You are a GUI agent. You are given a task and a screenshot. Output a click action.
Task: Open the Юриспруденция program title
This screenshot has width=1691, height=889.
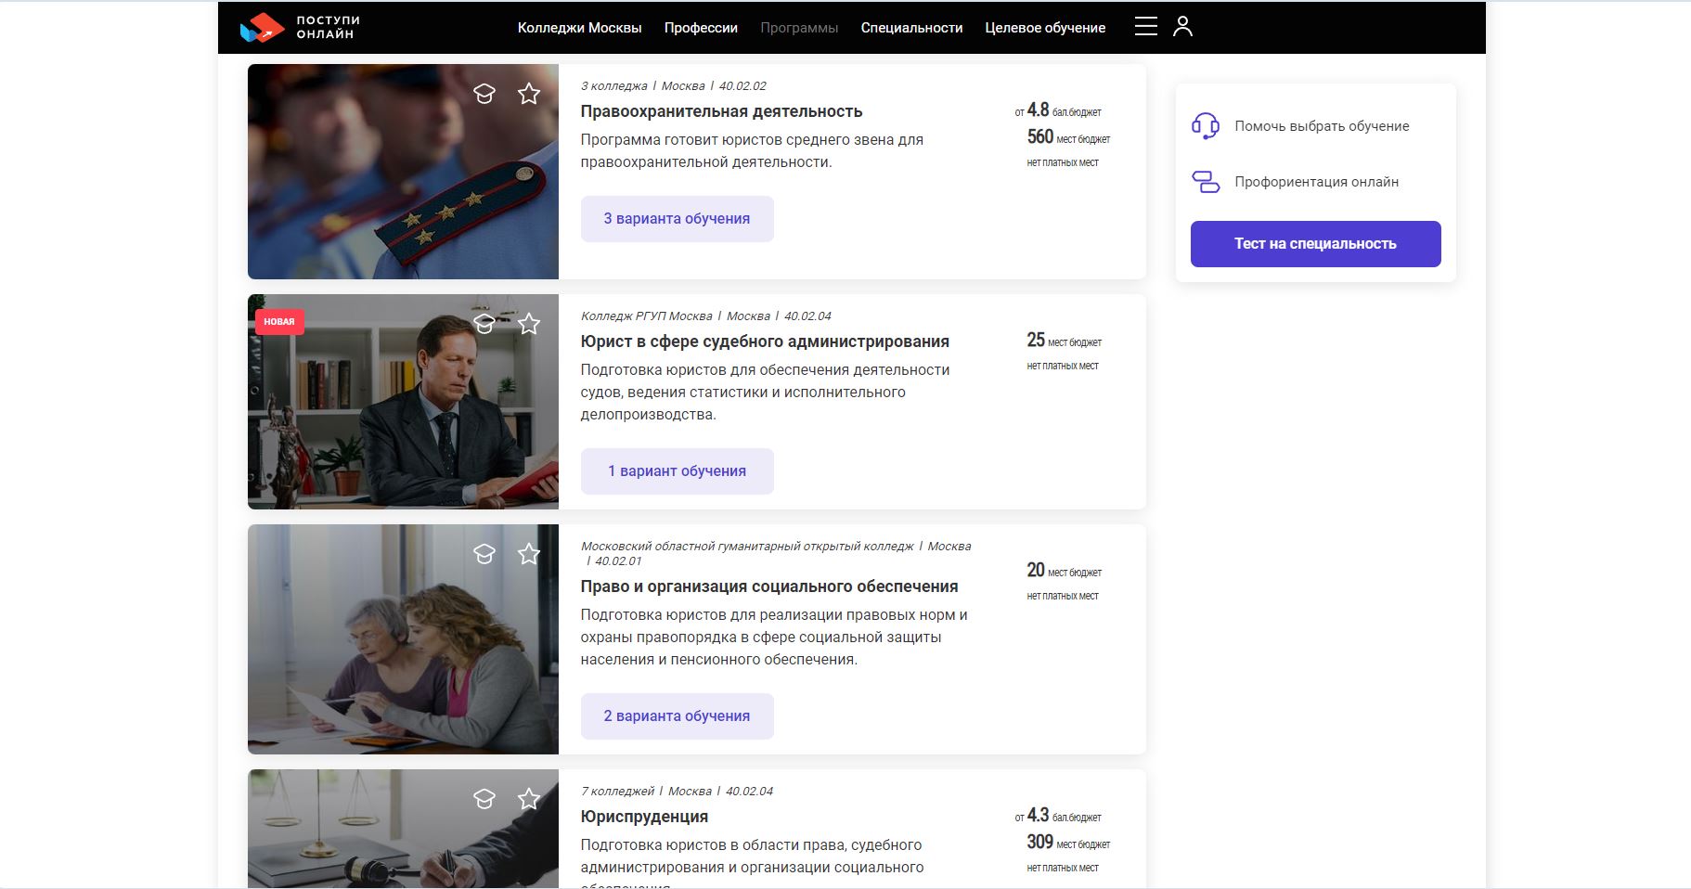point(644,817)
